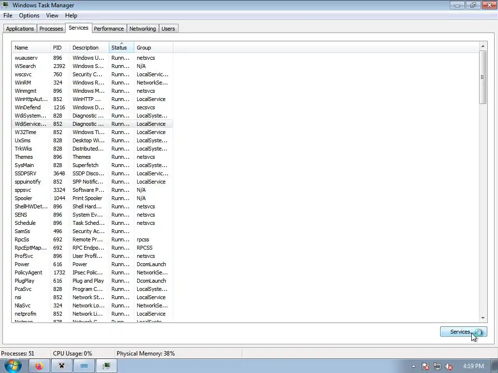Select the wuauserv service row
The image size is (498, 373).
tap(92, 58)
